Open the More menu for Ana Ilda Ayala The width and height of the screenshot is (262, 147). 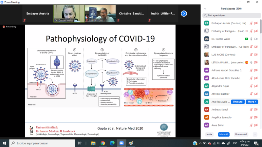pyautogui.click(x=252, y=102)
